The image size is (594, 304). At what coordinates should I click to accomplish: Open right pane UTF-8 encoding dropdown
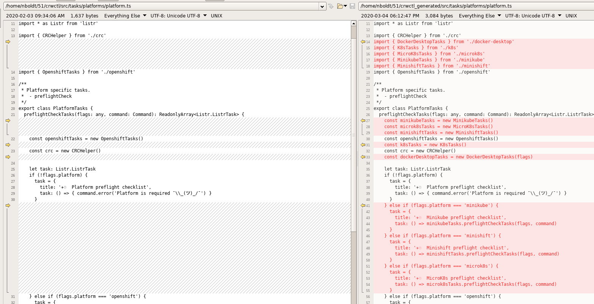click(x=533, y=16)
